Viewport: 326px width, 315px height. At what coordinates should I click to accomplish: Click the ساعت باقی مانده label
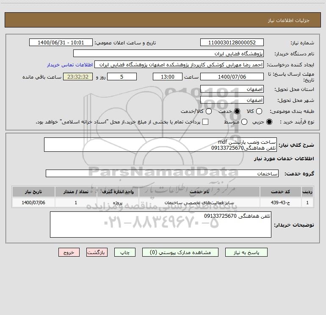(42, 77)
